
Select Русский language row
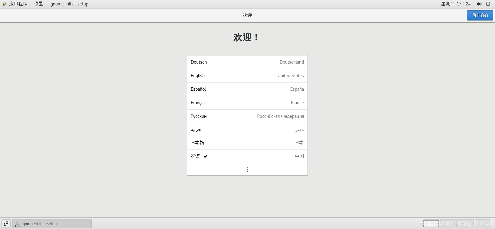point(247,116)
